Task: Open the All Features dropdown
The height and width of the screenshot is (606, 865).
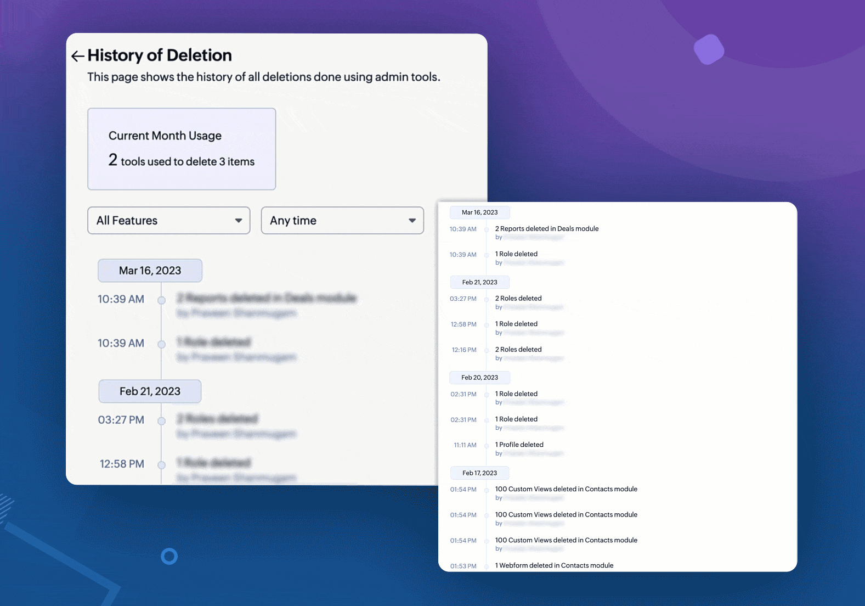Action: click(169, 221)
